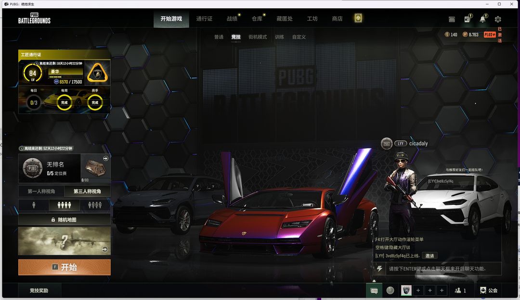520x300 pixels.
Task: Select the four-player squad mode
Action: 65,205
